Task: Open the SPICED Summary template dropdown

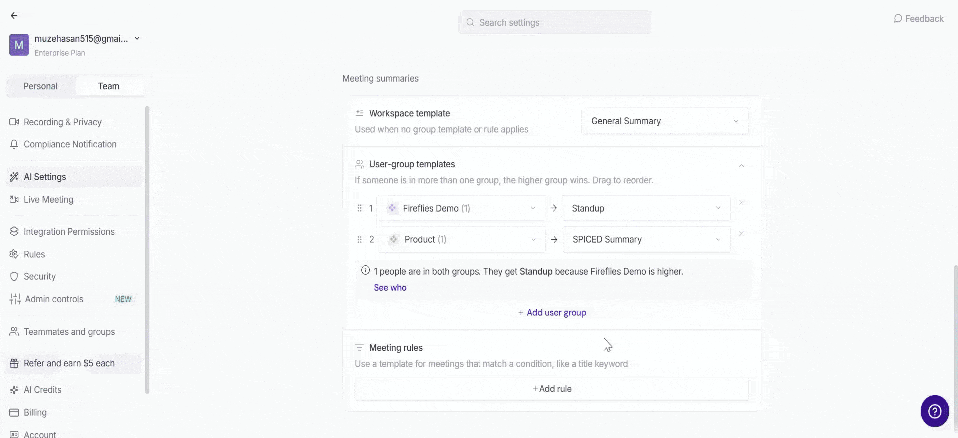Action: pos(647,240)
